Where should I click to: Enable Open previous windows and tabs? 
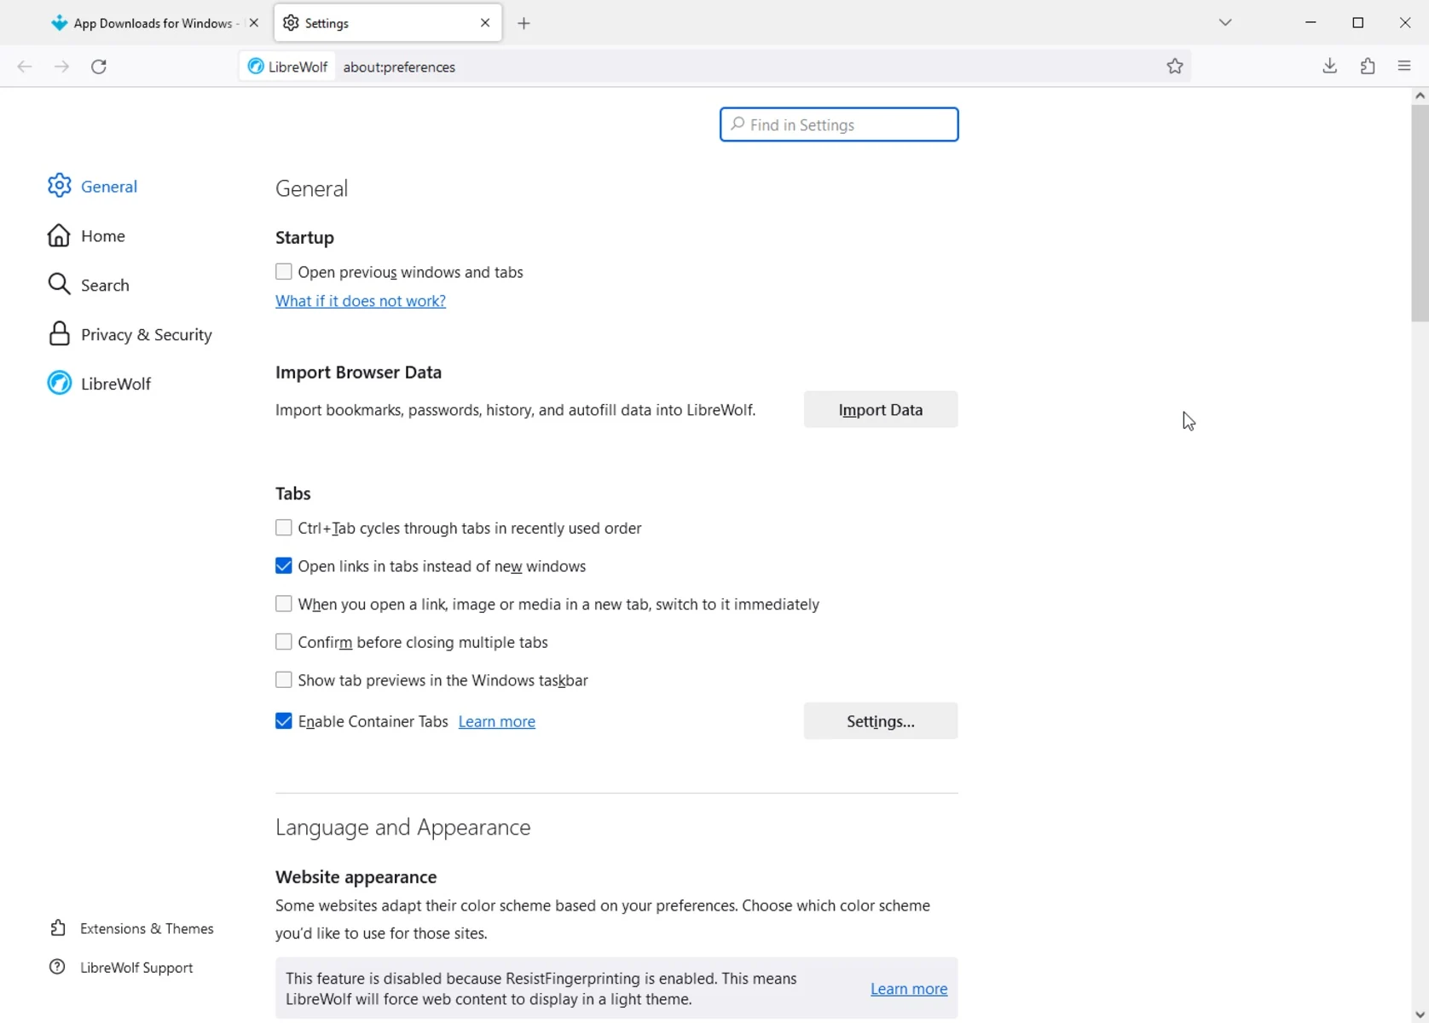pos(284,272)
